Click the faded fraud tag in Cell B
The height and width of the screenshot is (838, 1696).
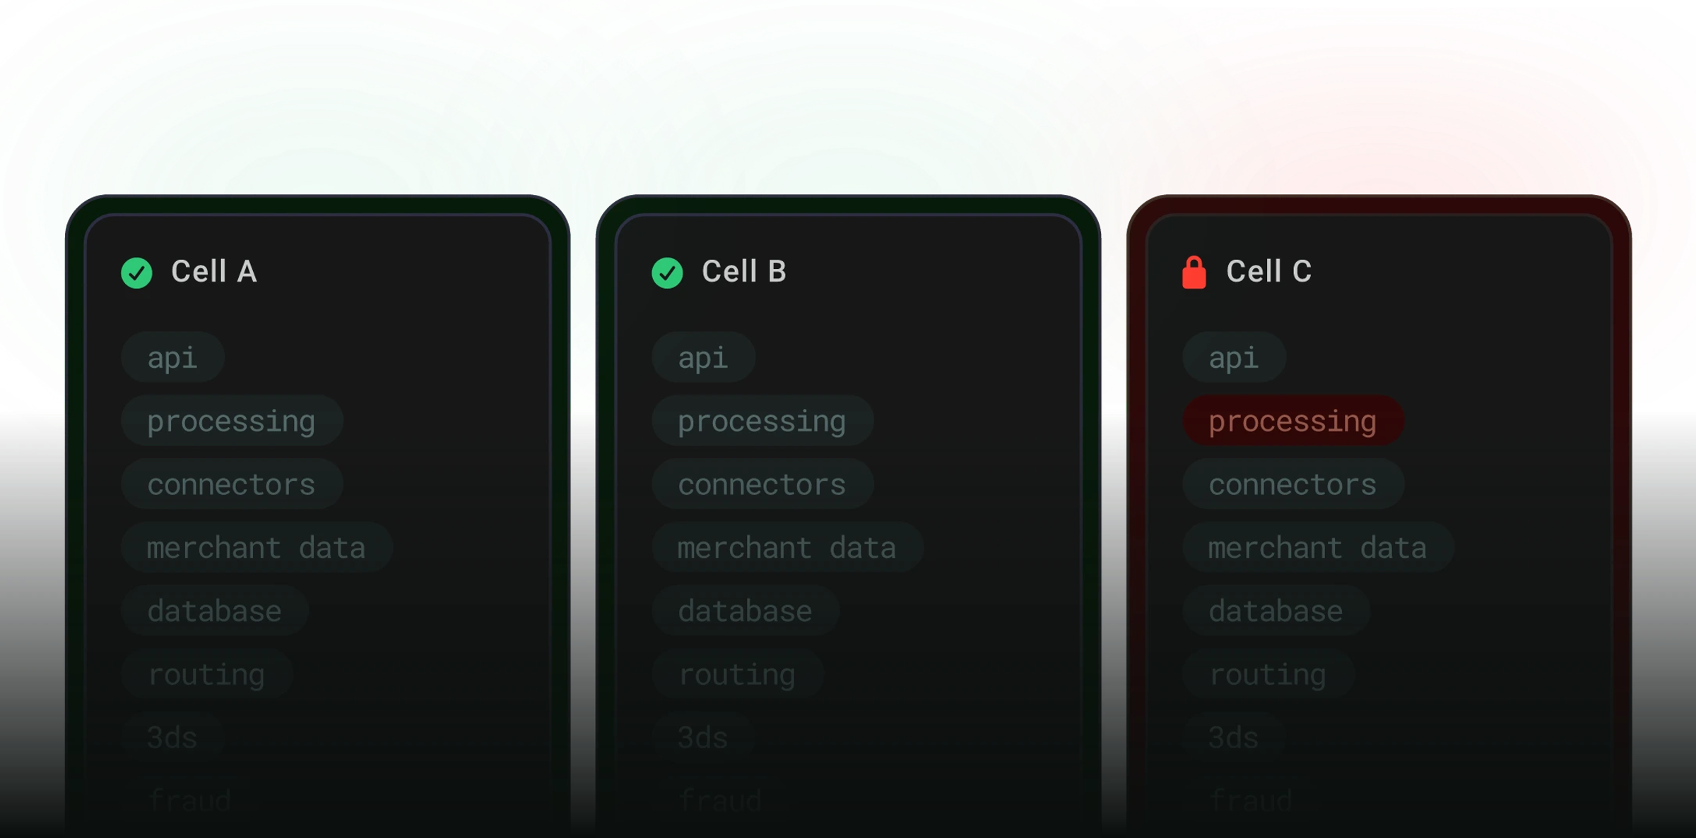[720, 801]
